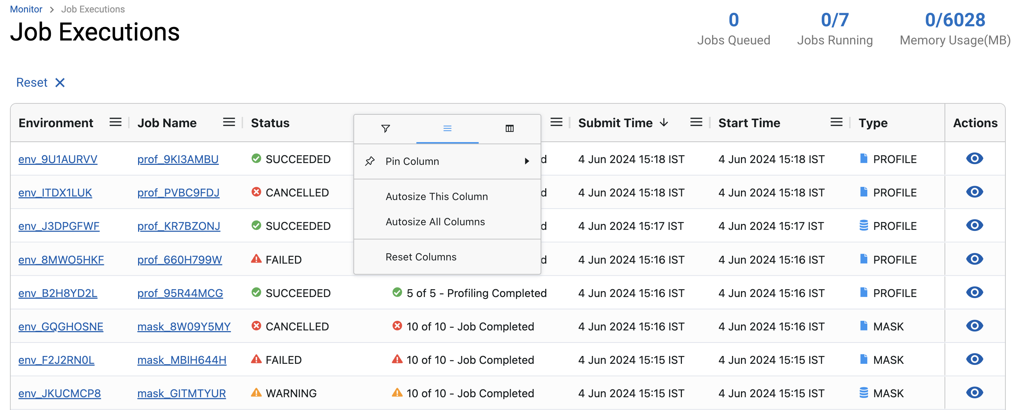This screenshot has height=410, width=1015.
Task: Open the filter tab in column menu
Action: coord(385,128)
